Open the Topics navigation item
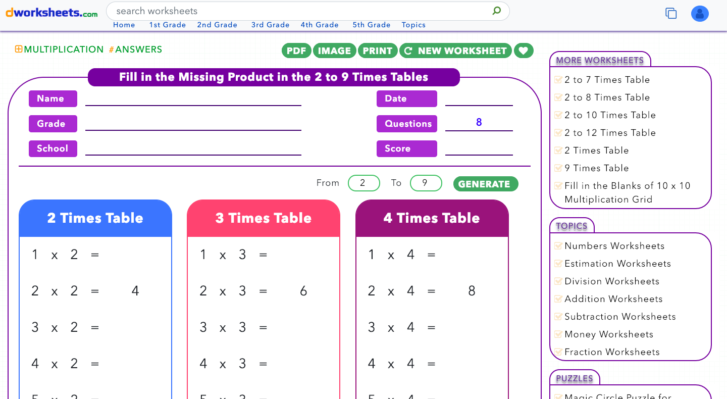This screenshot has width=727, height=399. [x=413, y=25]
